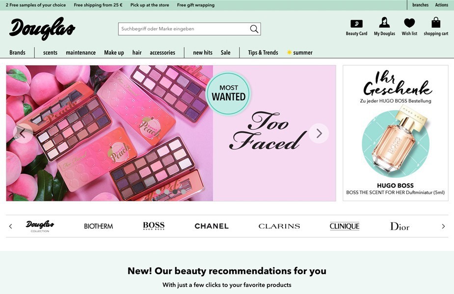Focus the search term input field
This screenshot has height=294, width=454.
pyautogui.click(x=184, y=29)
